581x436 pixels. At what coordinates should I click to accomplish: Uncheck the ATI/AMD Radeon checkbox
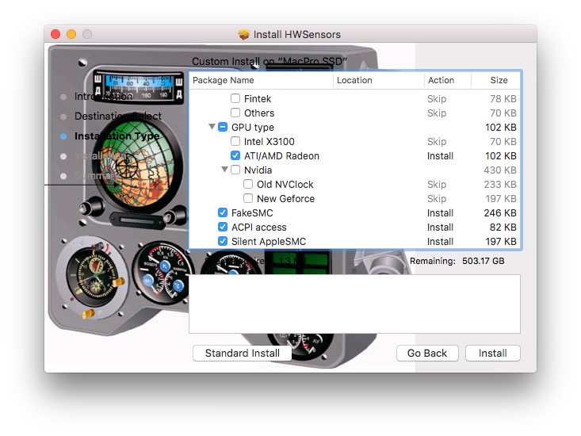pos(235,155)
